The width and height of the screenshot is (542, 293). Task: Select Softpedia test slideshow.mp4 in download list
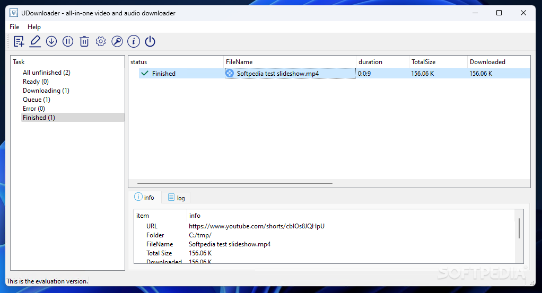(290, 73)
